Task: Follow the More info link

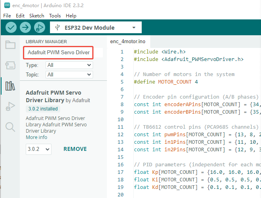Action: 36,137
